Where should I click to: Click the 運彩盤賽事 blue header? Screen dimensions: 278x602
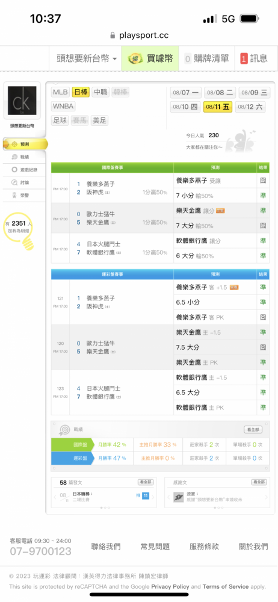pyautogui.click(x=113, y=274)
